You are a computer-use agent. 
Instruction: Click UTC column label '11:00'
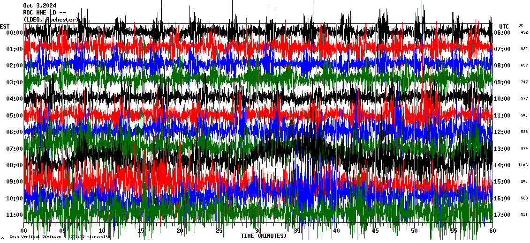(x=502, y=115)
